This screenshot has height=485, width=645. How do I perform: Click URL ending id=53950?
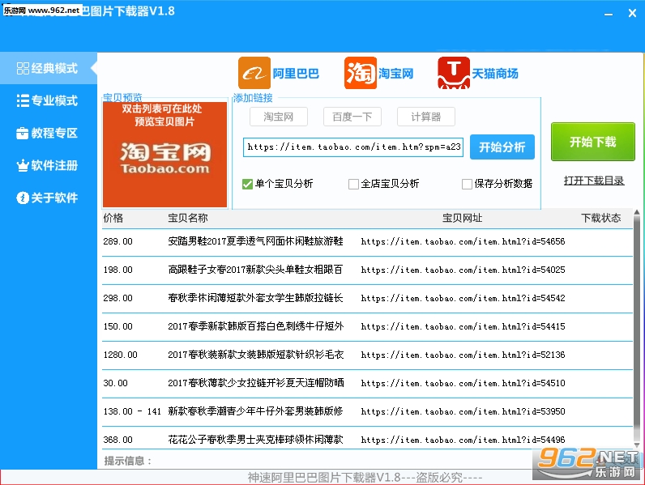click(463, 412)
